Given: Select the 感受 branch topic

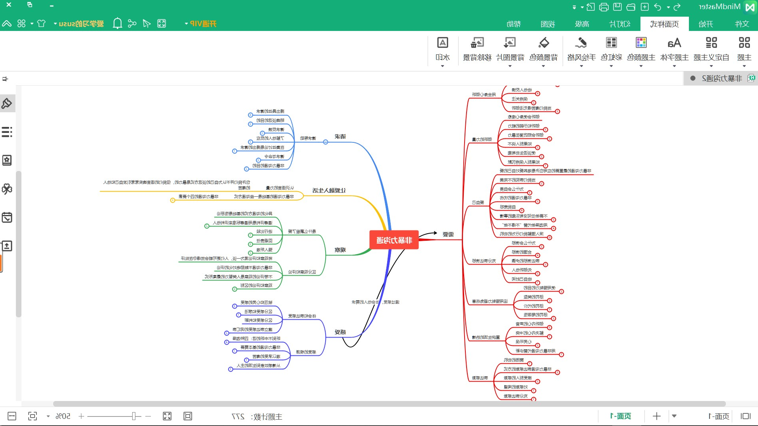Looking at the screenshot, I should [x=340, y=332].
